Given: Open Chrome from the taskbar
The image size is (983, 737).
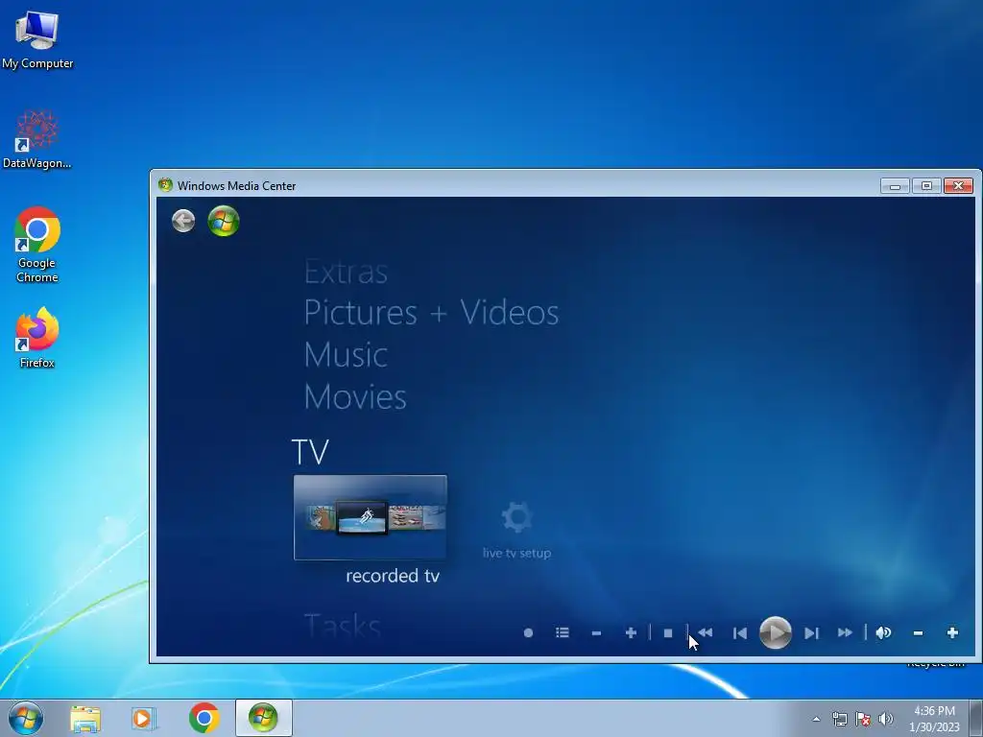Looking at the screenshot, I should [204, 718].
